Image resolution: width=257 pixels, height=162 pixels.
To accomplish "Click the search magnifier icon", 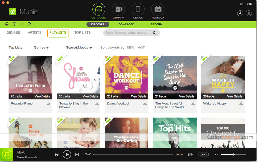I will (154, 33).
